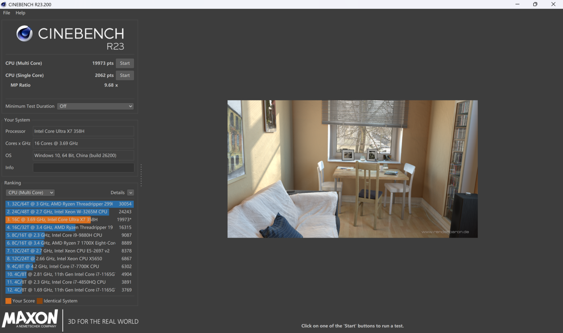
Task: Open the CPU (Multi Core) ranking dropdown
Action: coord(30,193)
